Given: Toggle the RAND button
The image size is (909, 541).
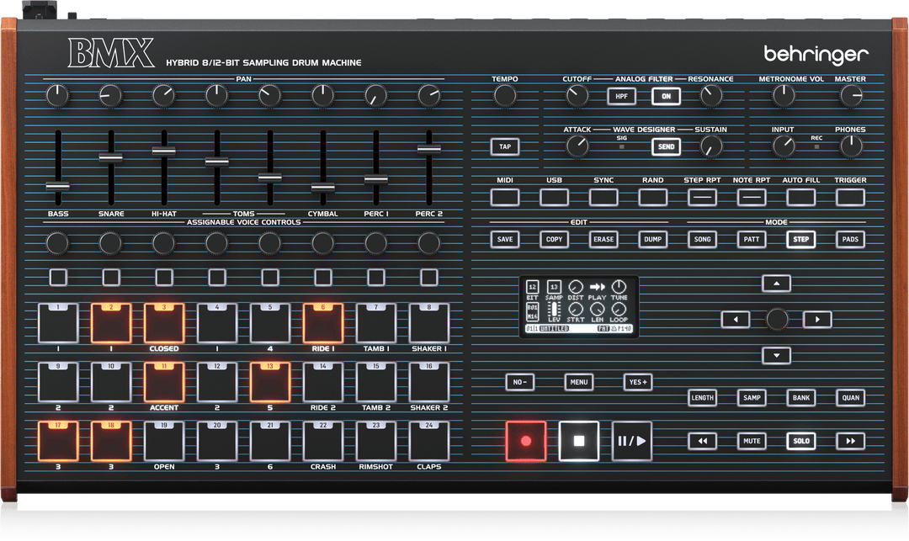Looking at the screenshot, I should tap(653, 198).
